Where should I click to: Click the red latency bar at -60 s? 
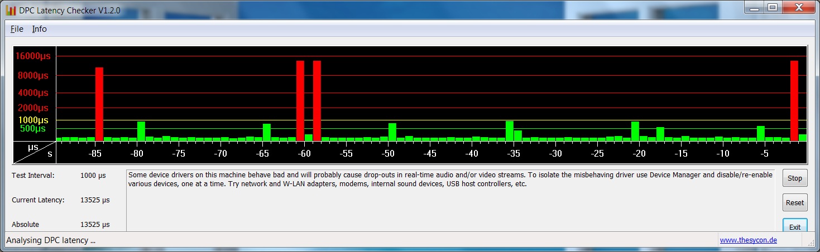click(x=300, y=101)
